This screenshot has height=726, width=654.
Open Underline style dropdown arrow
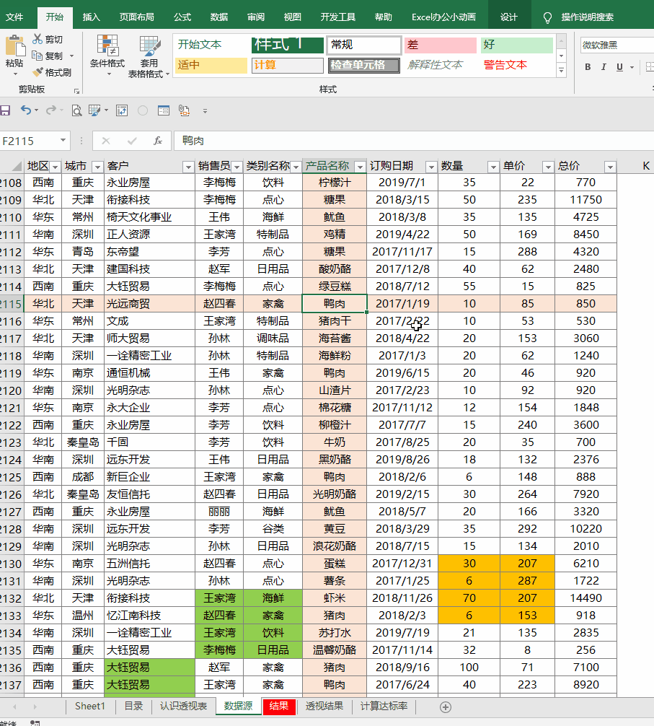632,68
